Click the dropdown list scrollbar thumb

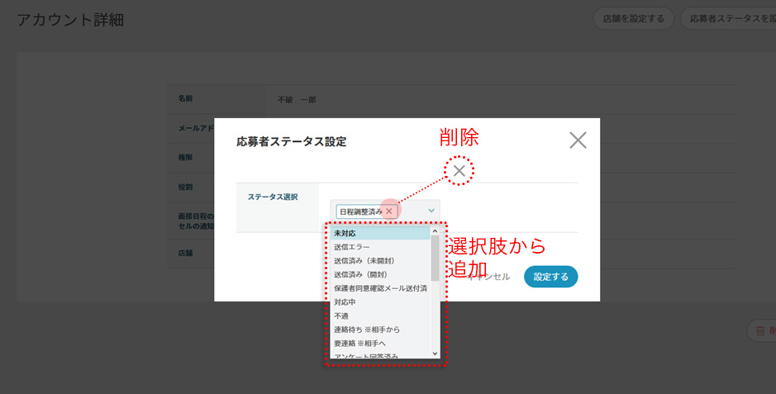(x=436, y=258)
